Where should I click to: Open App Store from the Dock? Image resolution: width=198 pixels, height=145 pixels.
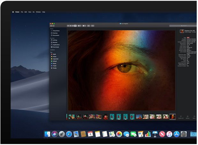(x=177, y=134)
